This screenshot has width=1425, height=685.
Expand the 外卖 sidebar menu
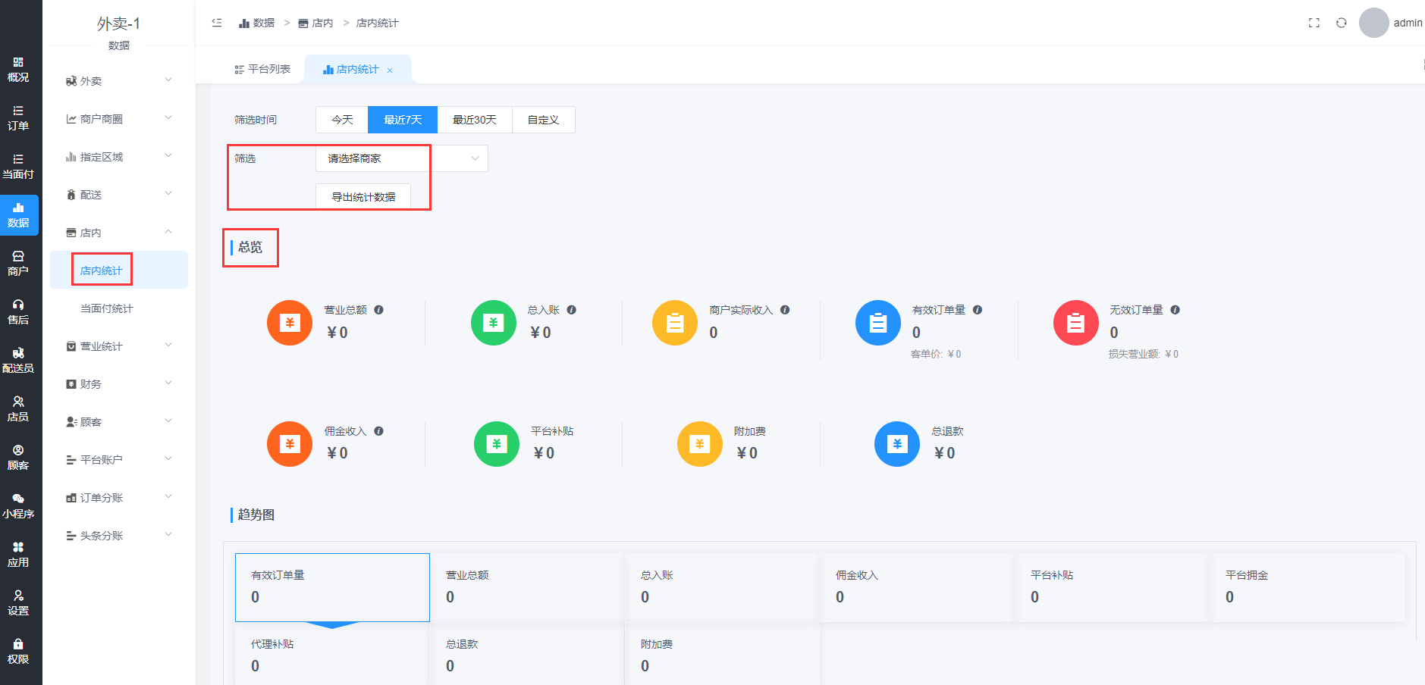[119, 81]
